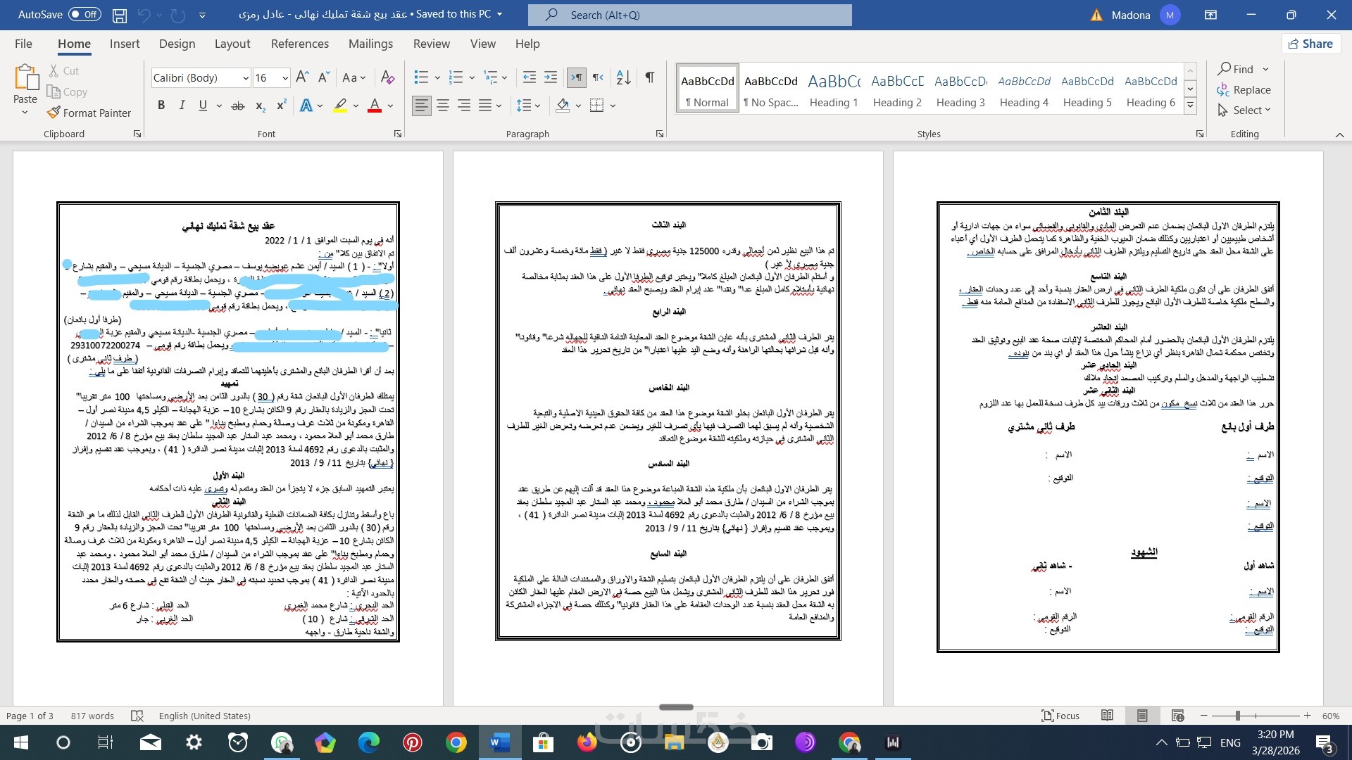1352x760 pixels.
Task: Open Change Case dropdown
Action: [x=354, y=77]
